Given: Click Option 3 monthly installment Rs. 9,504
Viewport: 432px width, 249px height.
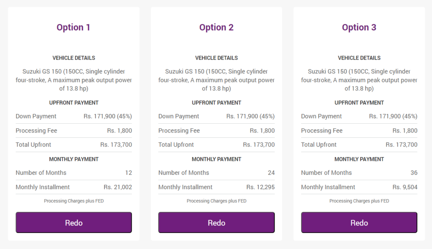Looking at the screenshot, I should coord(405,187).
